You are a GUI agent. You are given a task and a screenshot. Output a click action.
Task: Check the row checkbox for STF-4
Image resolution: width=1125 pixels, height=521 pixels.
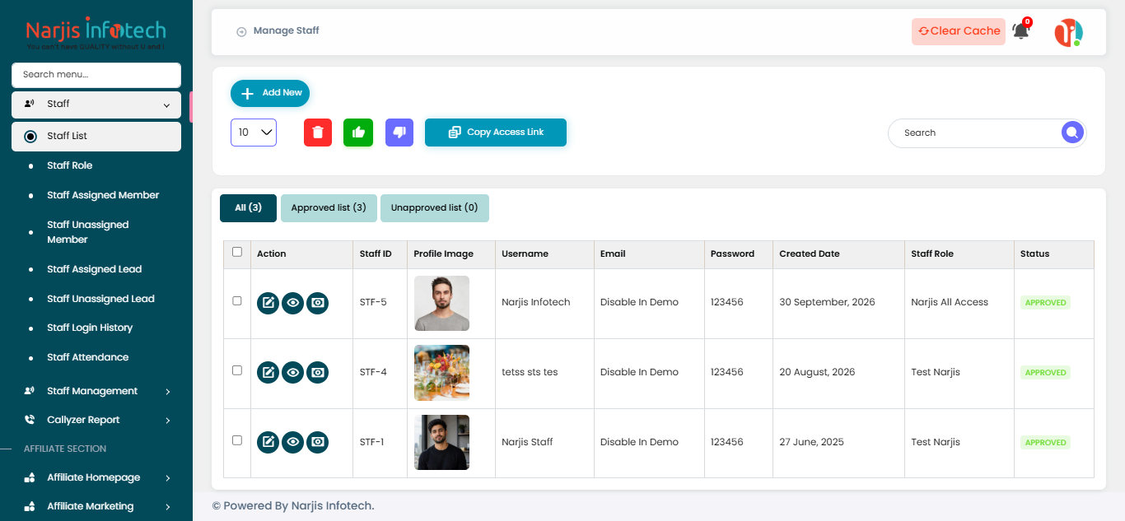[x=237, y=370]
